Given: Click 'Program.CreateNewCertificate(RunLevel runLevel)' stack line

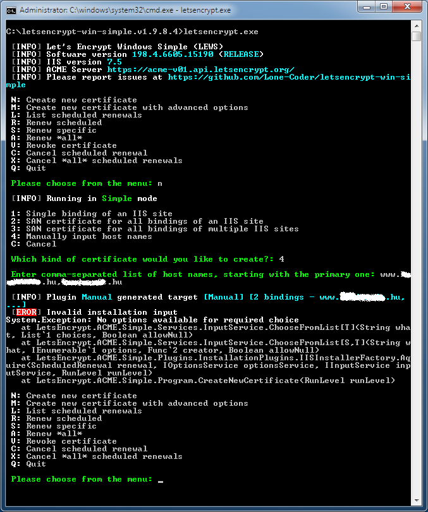Looking at the screenshot, I should pos(208,381).
